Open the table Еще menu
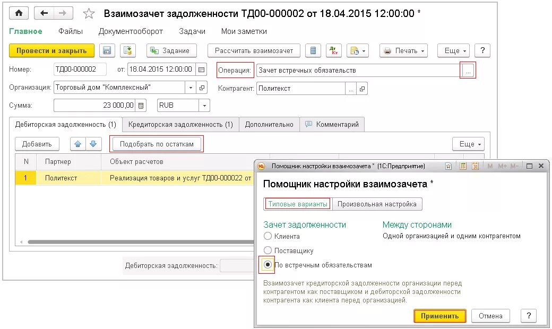The height and width of the screenshot is (329, 552). (469, 144)
